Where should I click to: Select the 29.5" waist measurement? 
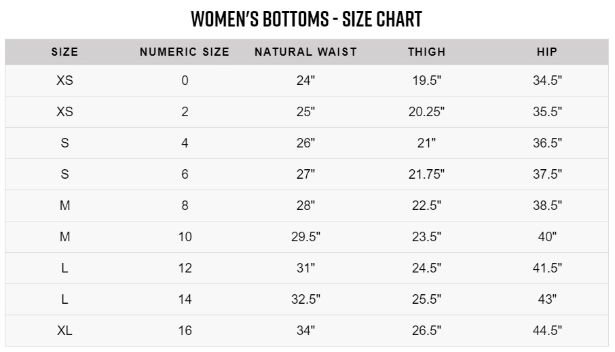point(305,237)
